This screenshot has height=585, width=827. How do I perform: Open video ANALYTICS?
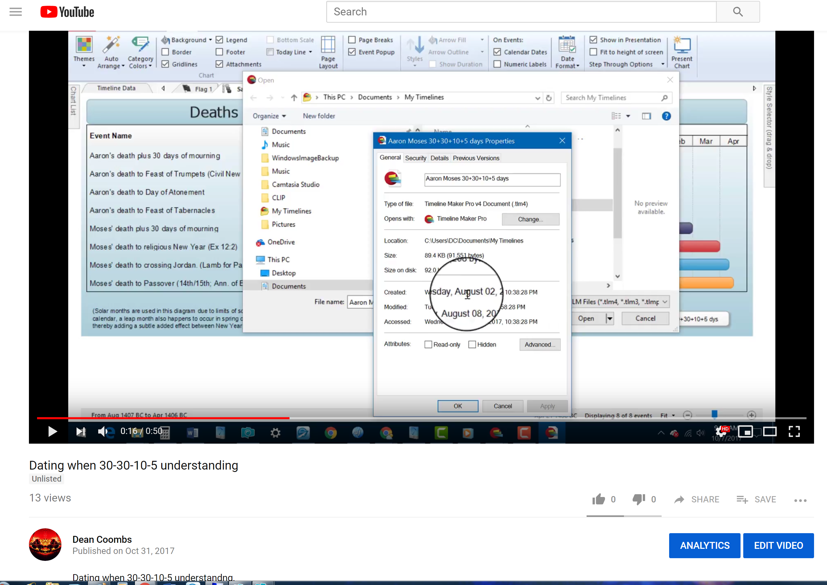704,546
